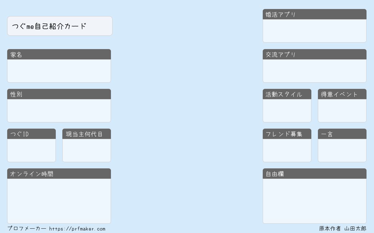Click the つぐme自己紹介カード title box

[60, 26]
